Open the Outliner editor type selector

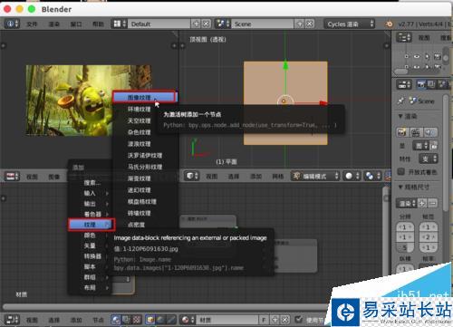(404, 37)
